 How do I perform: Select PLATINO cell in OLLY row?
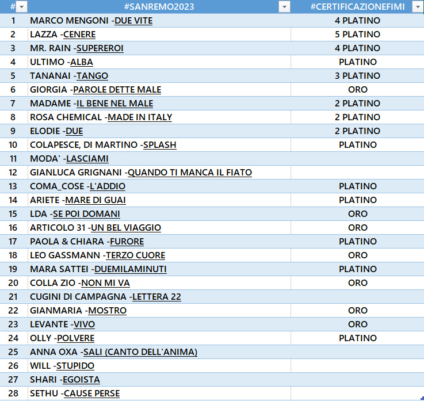[x=357, y=338]
